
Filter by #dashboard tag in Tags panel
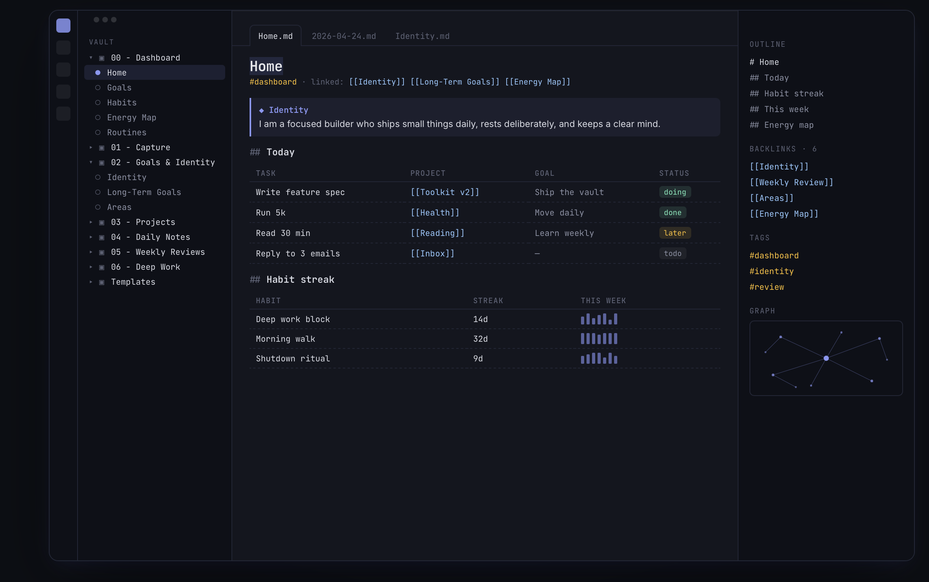coord(774,256)
